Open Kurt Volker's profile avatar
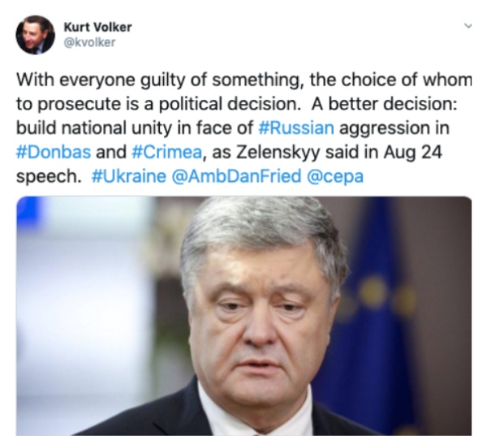Screen dimensions: 487x436 [x=36, y=35]
